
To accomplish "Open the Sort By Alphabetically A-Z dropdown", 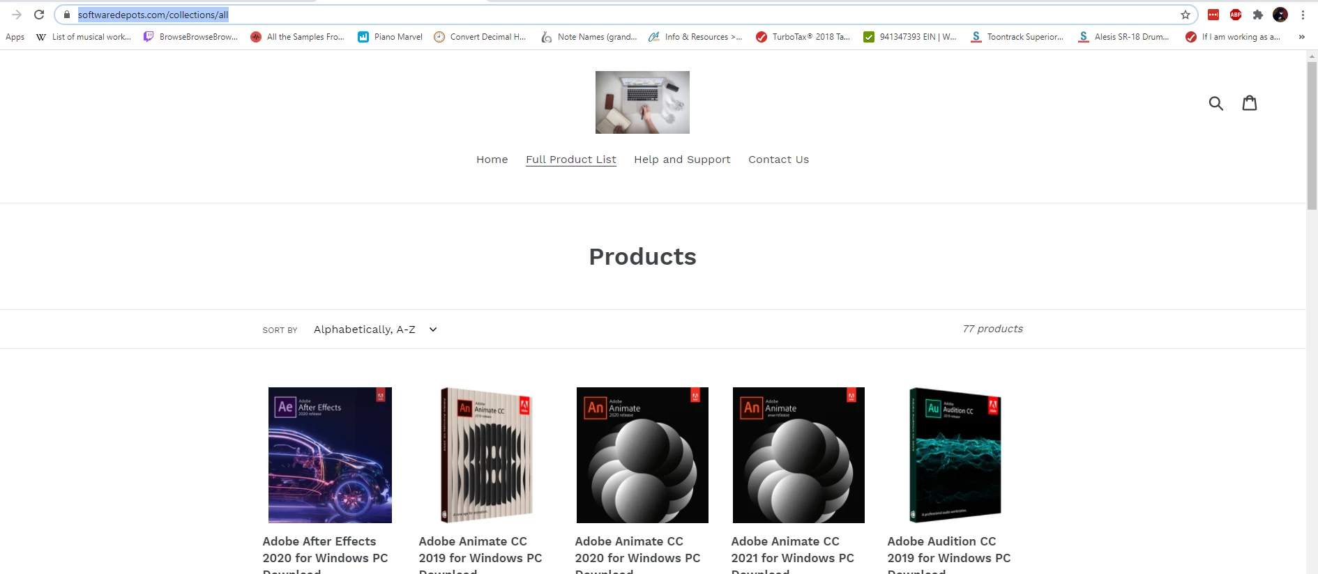I will coord(375,329).
